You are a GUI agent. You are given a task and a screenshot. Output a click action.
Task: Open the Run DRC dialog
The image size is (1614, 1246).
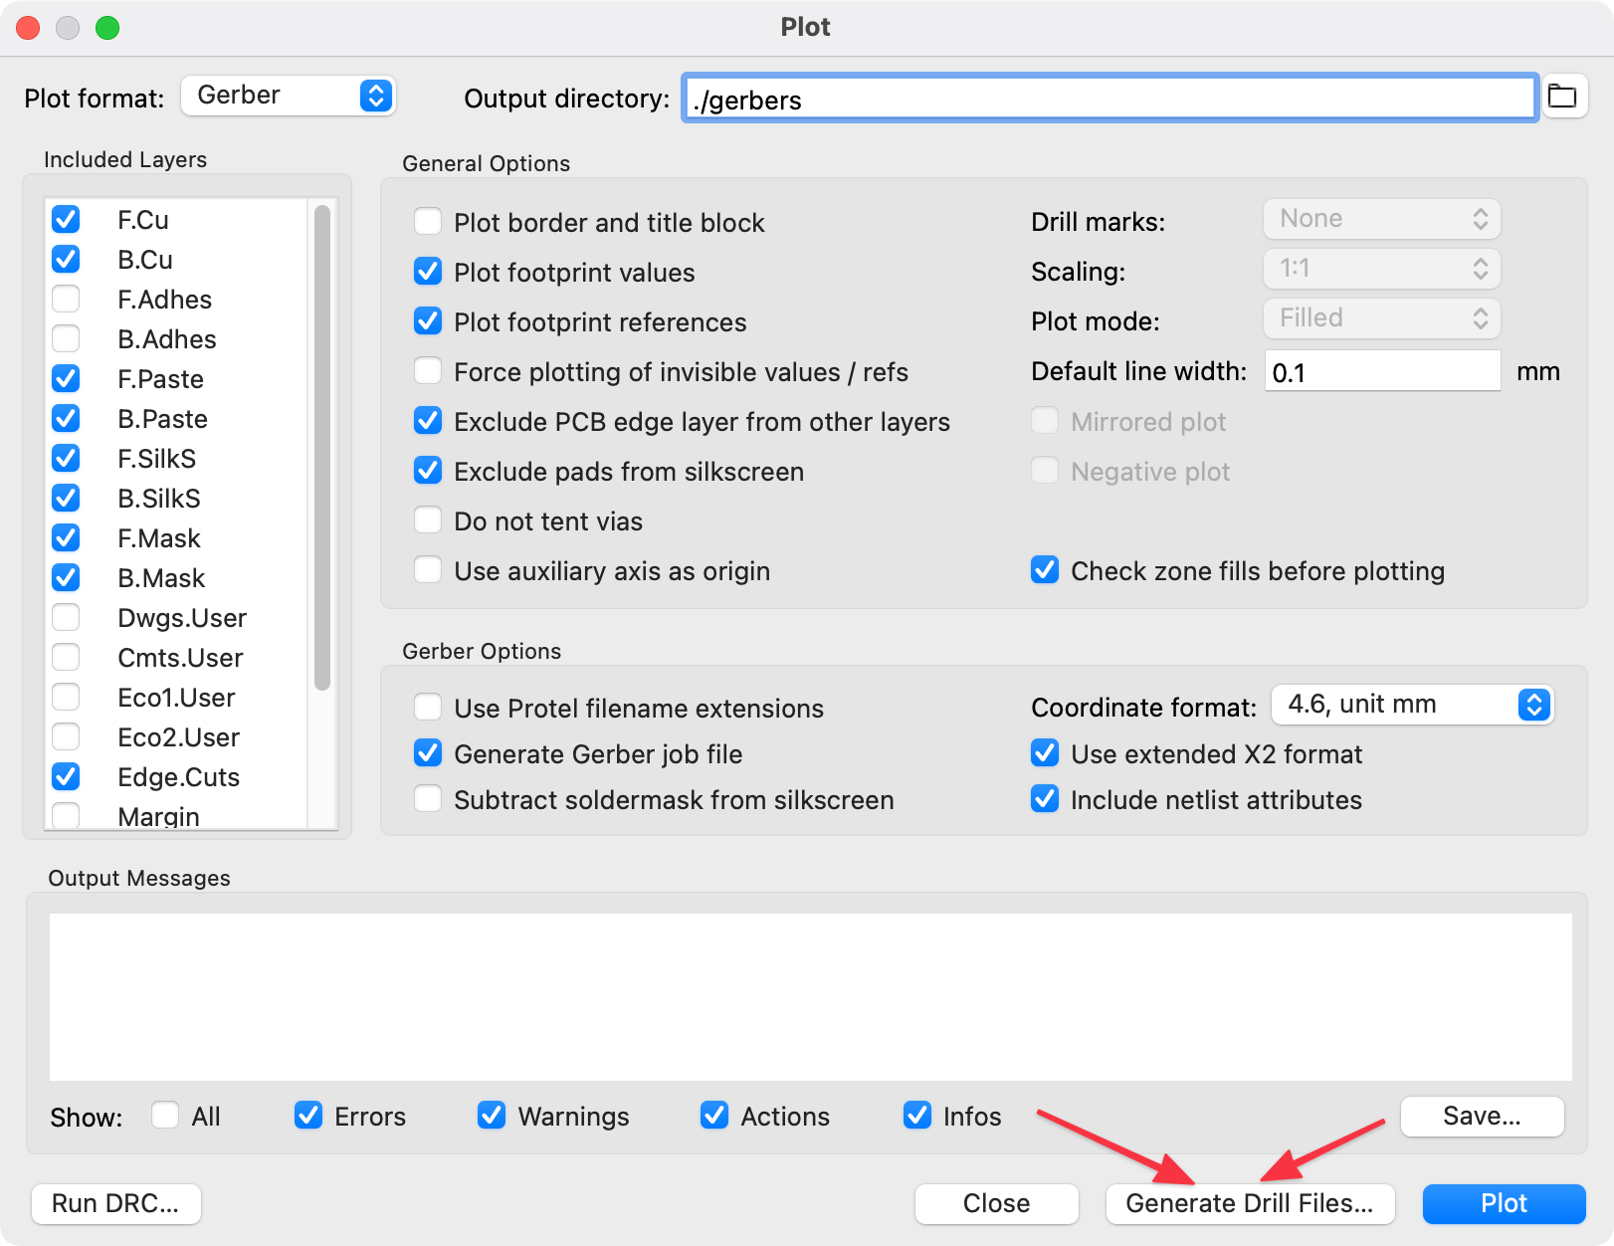(115, 1203)
